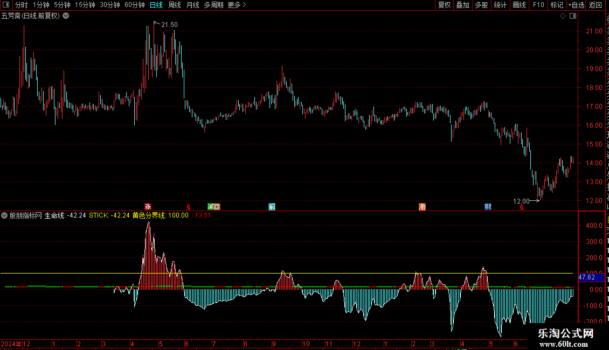Switch to 分时 intraday view
This screenshot has height=350, width=609.
(x=22, y=5)
